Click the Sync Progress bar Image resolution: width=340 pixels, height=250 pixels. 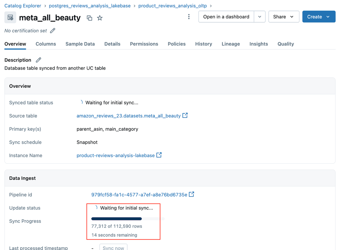pos(128,219)
